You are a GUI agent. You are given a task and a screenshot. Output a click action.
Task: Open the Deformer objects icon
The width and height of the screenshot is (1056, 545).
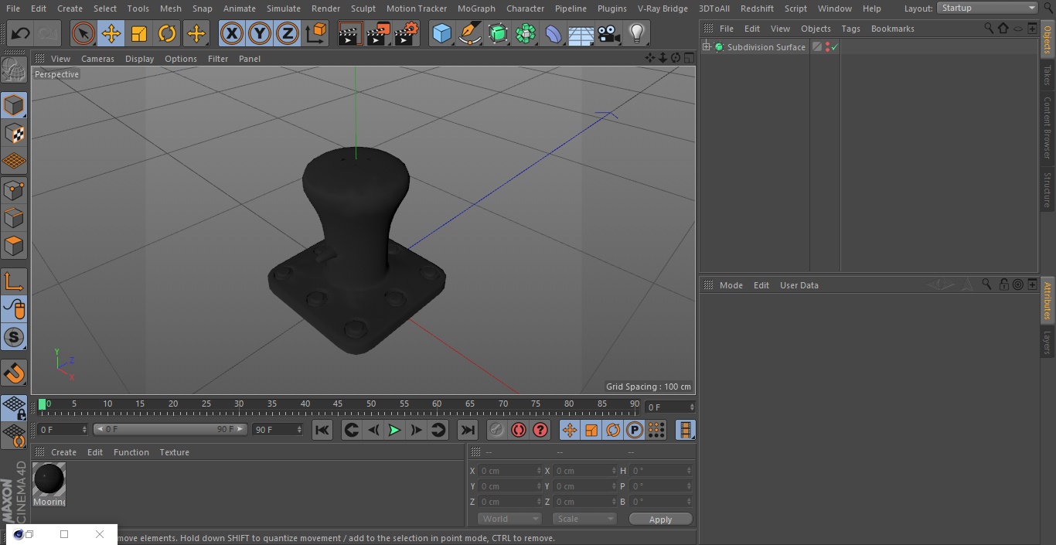tap(554, 33)
